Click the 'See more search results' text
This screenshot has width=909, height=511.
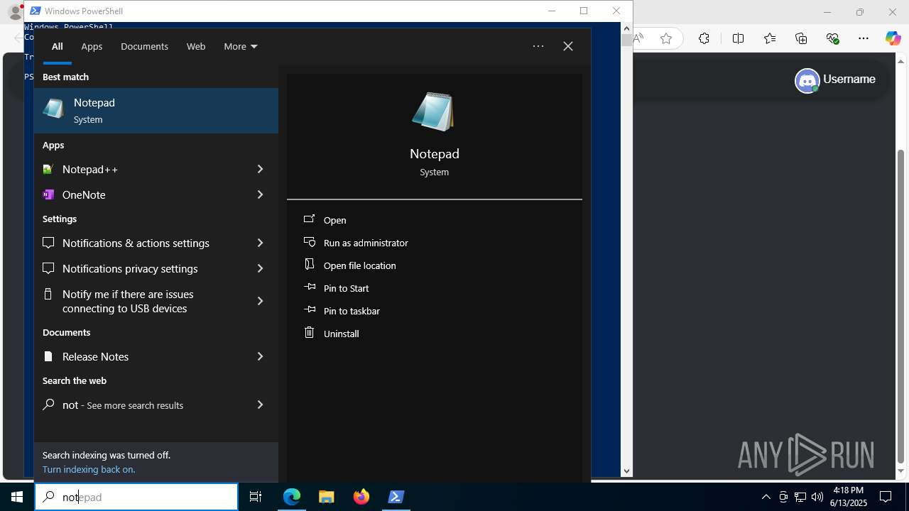[135, 405]
